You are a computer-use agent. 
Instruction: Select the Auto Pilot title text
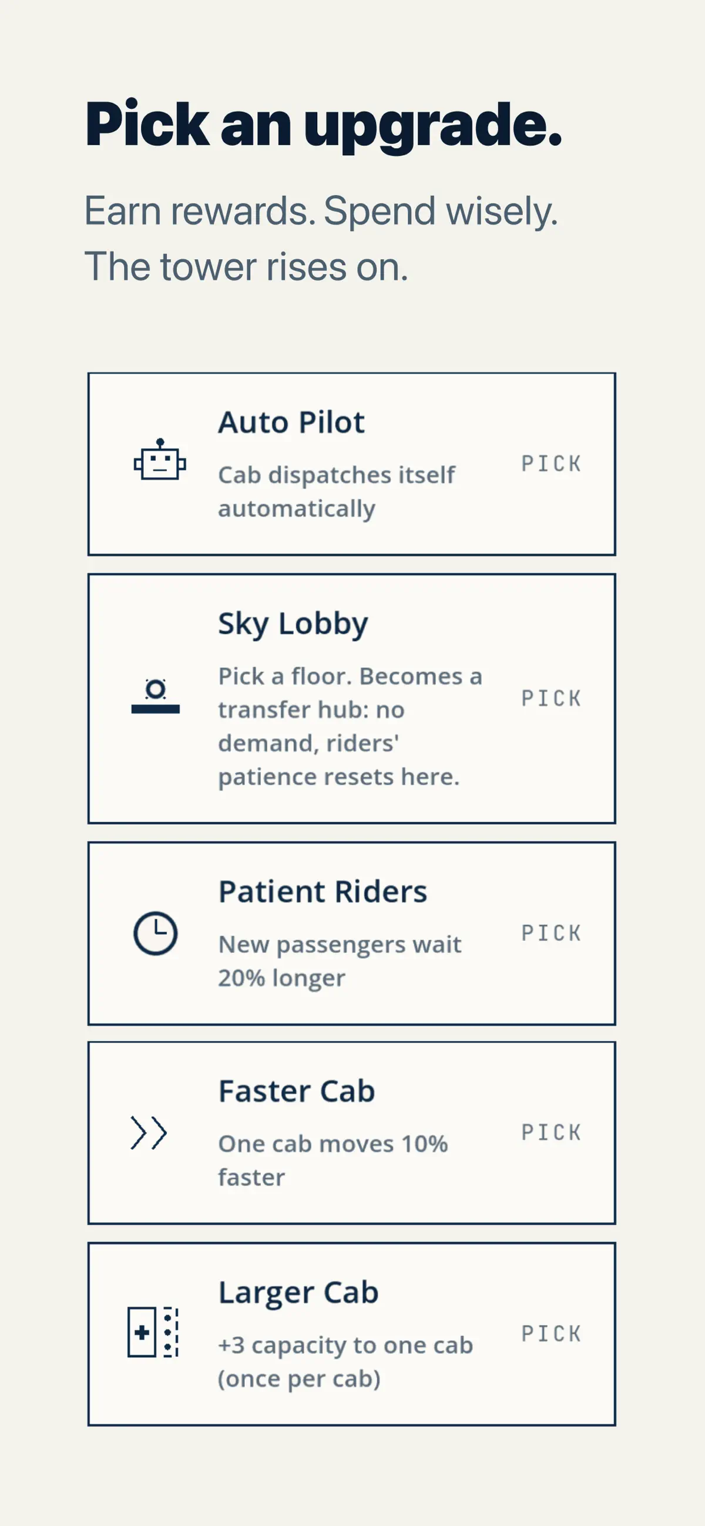coord(291,423)
